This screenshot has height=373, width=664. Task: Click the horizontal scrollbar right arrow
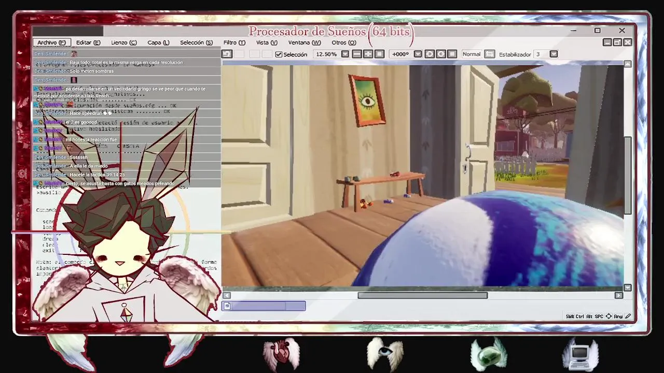click(618, 295)
